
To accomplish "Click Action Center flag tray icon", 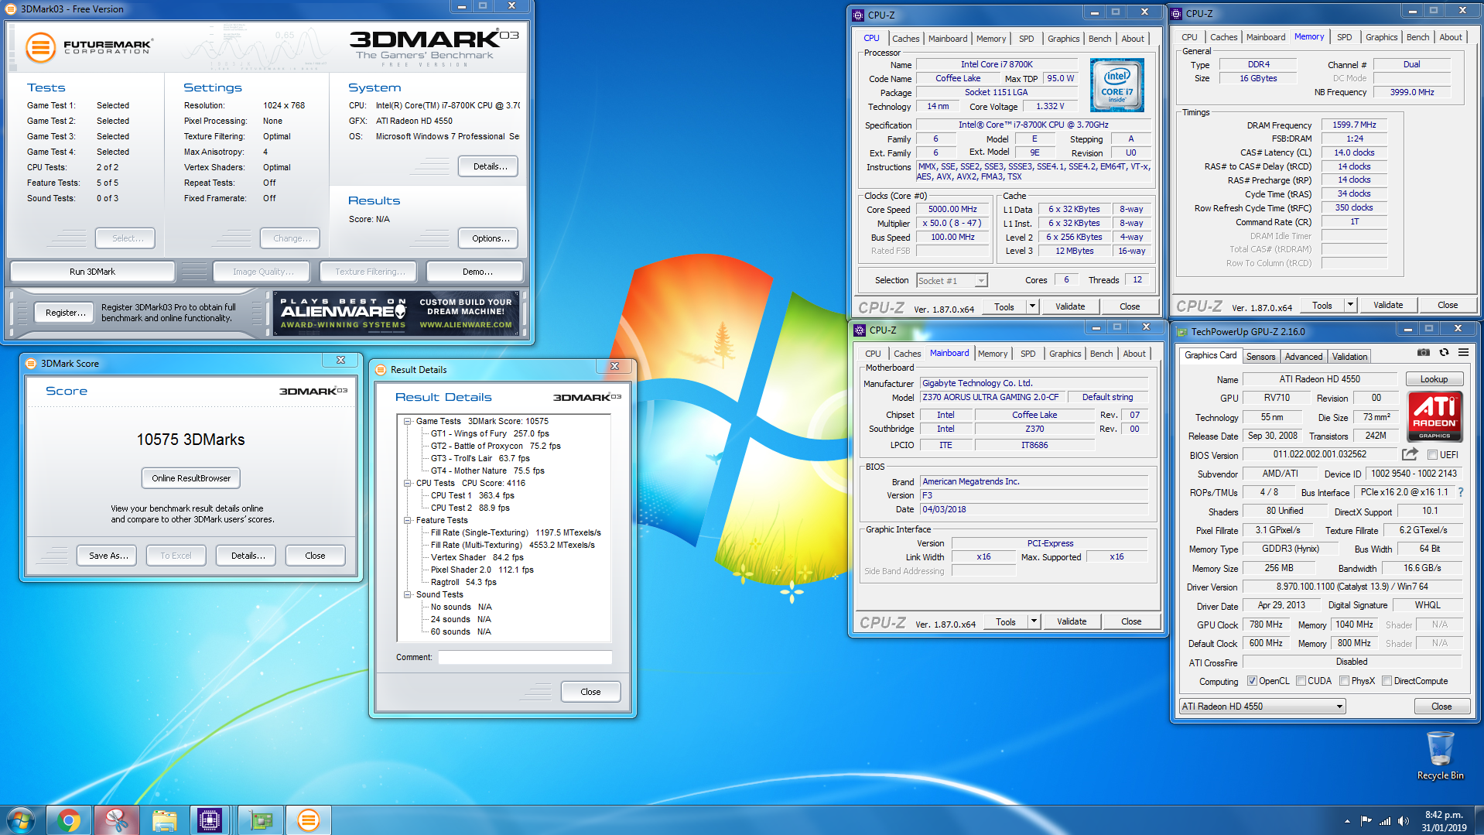I will point(1366,821).
